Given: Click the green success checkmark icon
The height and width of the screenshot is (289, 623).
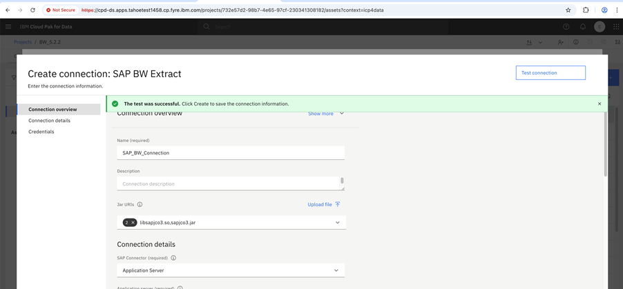Looking at the screenshot, I should 115,103.
